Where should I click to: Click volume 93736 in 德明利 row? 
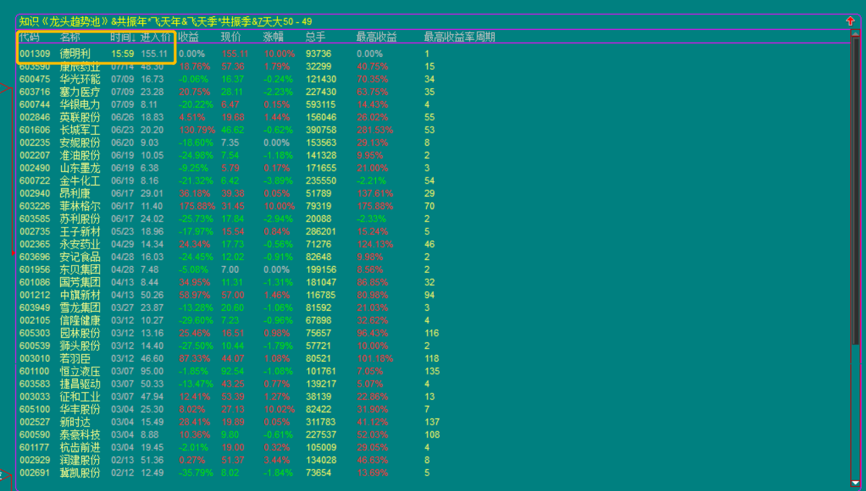click(x=318, y=54)
